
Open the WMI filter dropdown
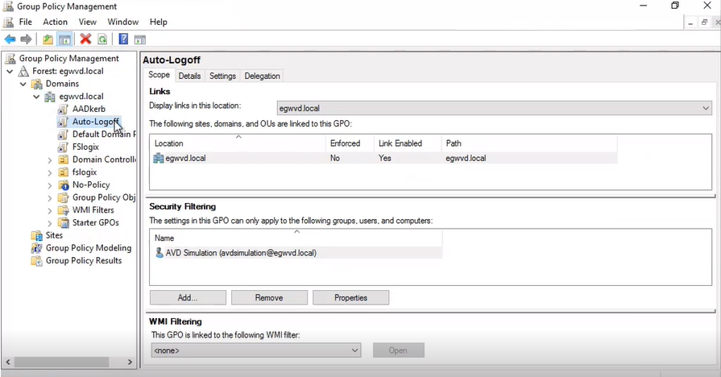tap(256, 350)
